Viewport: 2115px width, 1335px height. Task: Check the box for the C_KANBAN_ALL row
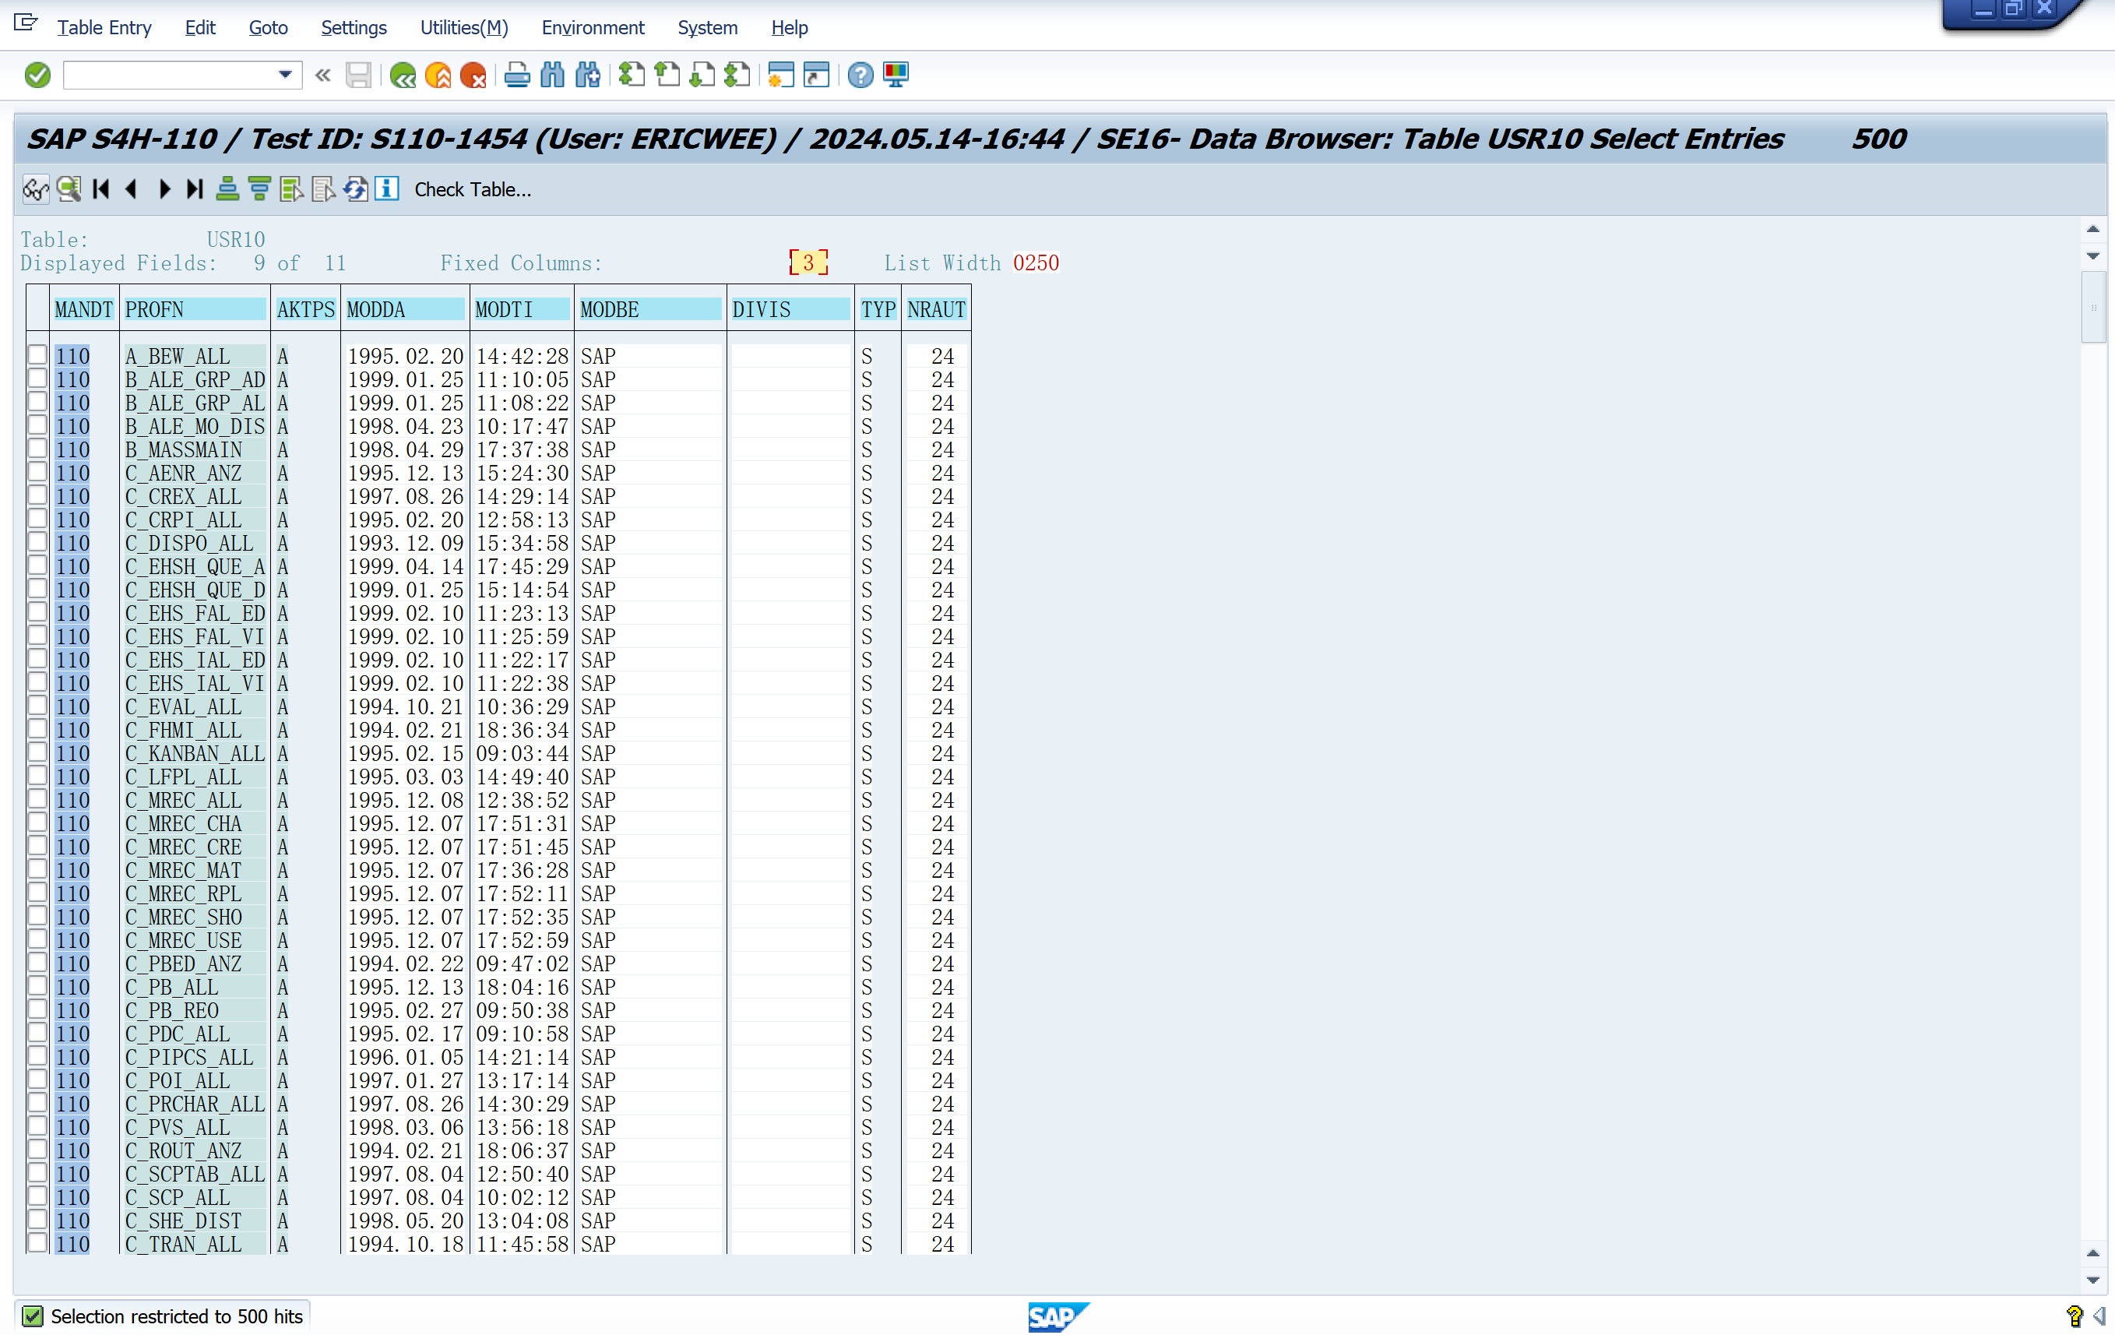tap(37, 752)
